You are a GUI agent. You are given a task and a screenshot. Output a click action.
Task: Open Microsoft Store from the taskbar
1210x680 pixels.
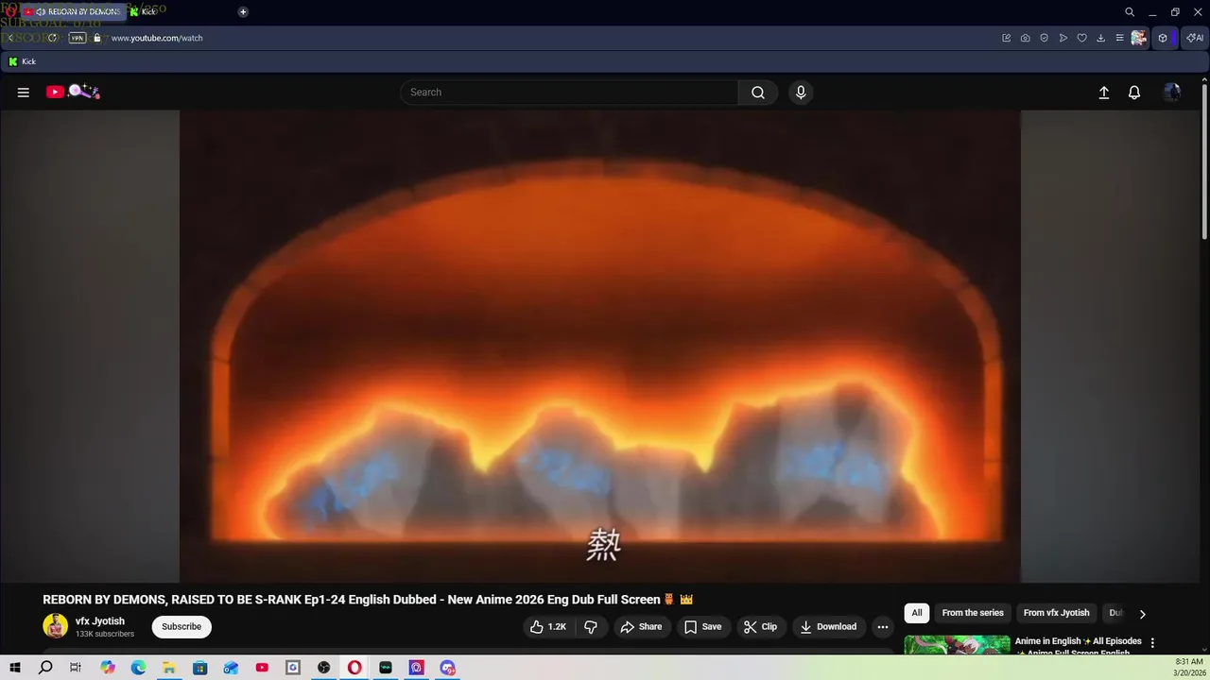coord(200,668)
